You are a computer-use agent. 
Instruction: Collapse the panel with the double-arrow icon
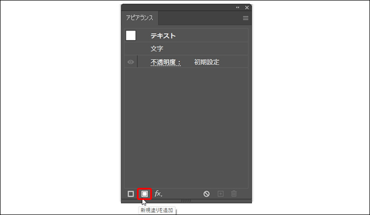point(237,8)
